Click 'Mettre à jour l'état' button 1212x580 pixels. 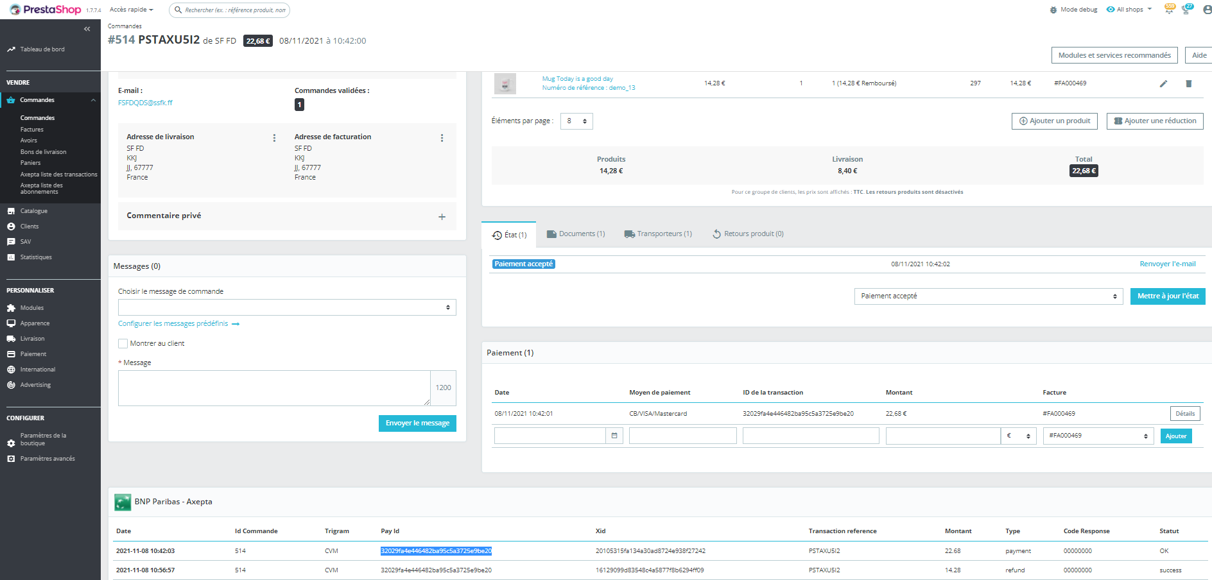[x=1167, y=296]
